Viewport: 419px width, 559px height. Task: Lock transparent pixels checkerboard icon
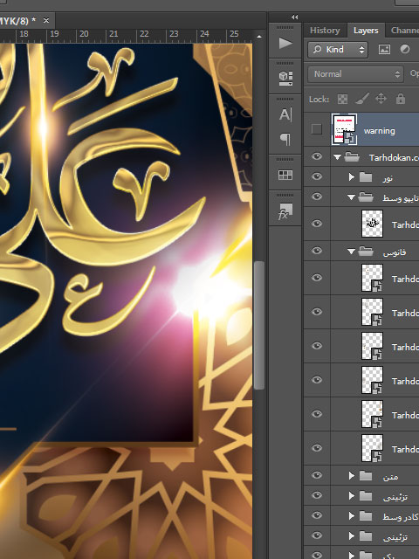click(x=342, y=99)
